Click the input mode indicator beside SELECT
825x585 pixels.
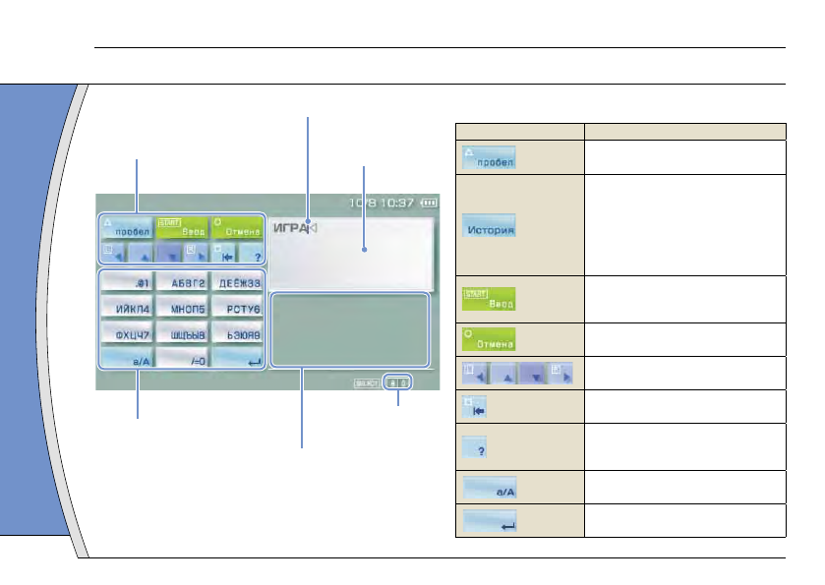[397, 382]
